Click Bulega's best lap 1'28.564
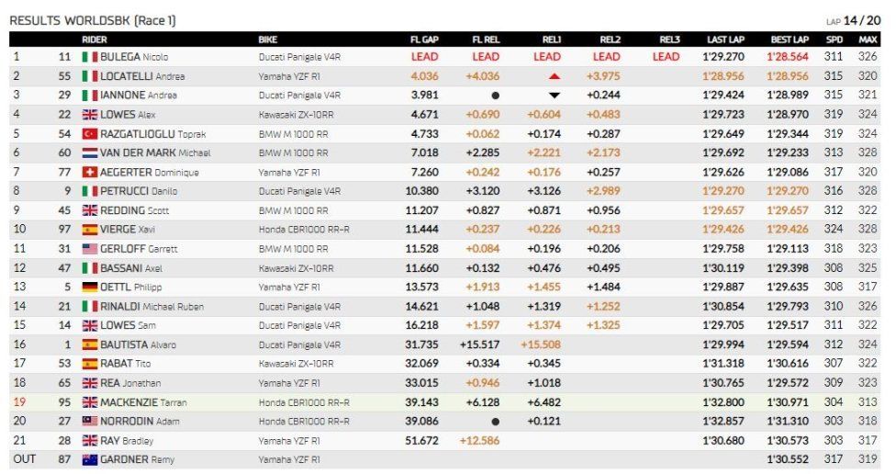This screenshot has height=474, width=896. [x=788, y=57]
